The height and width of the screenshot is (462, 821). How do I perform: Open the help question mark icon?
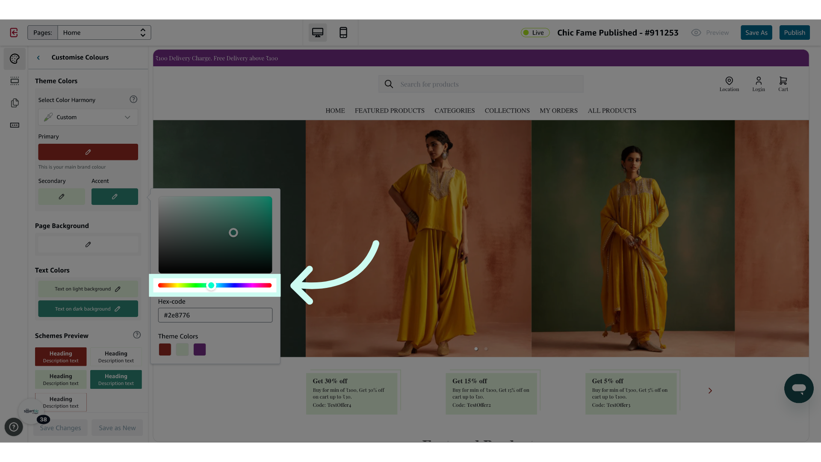(x=14, y=427)
